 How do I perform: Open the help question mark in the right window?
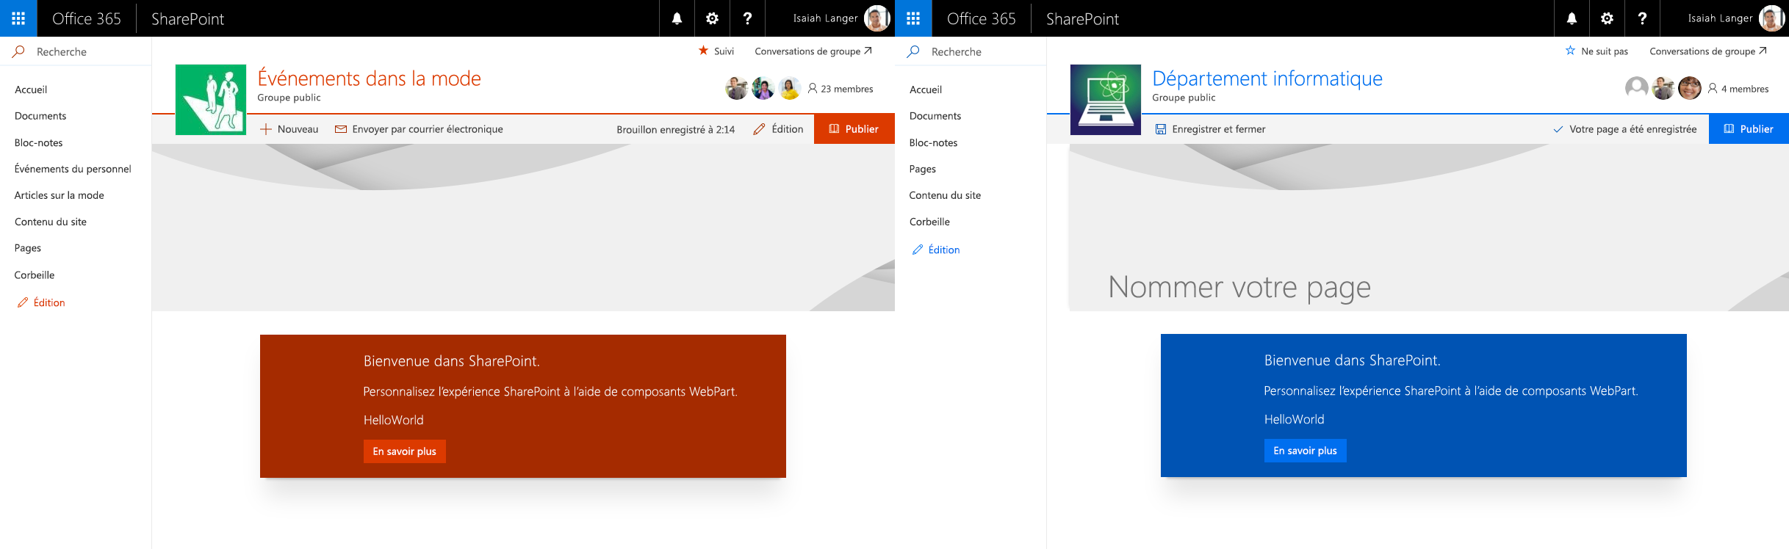1642,18
